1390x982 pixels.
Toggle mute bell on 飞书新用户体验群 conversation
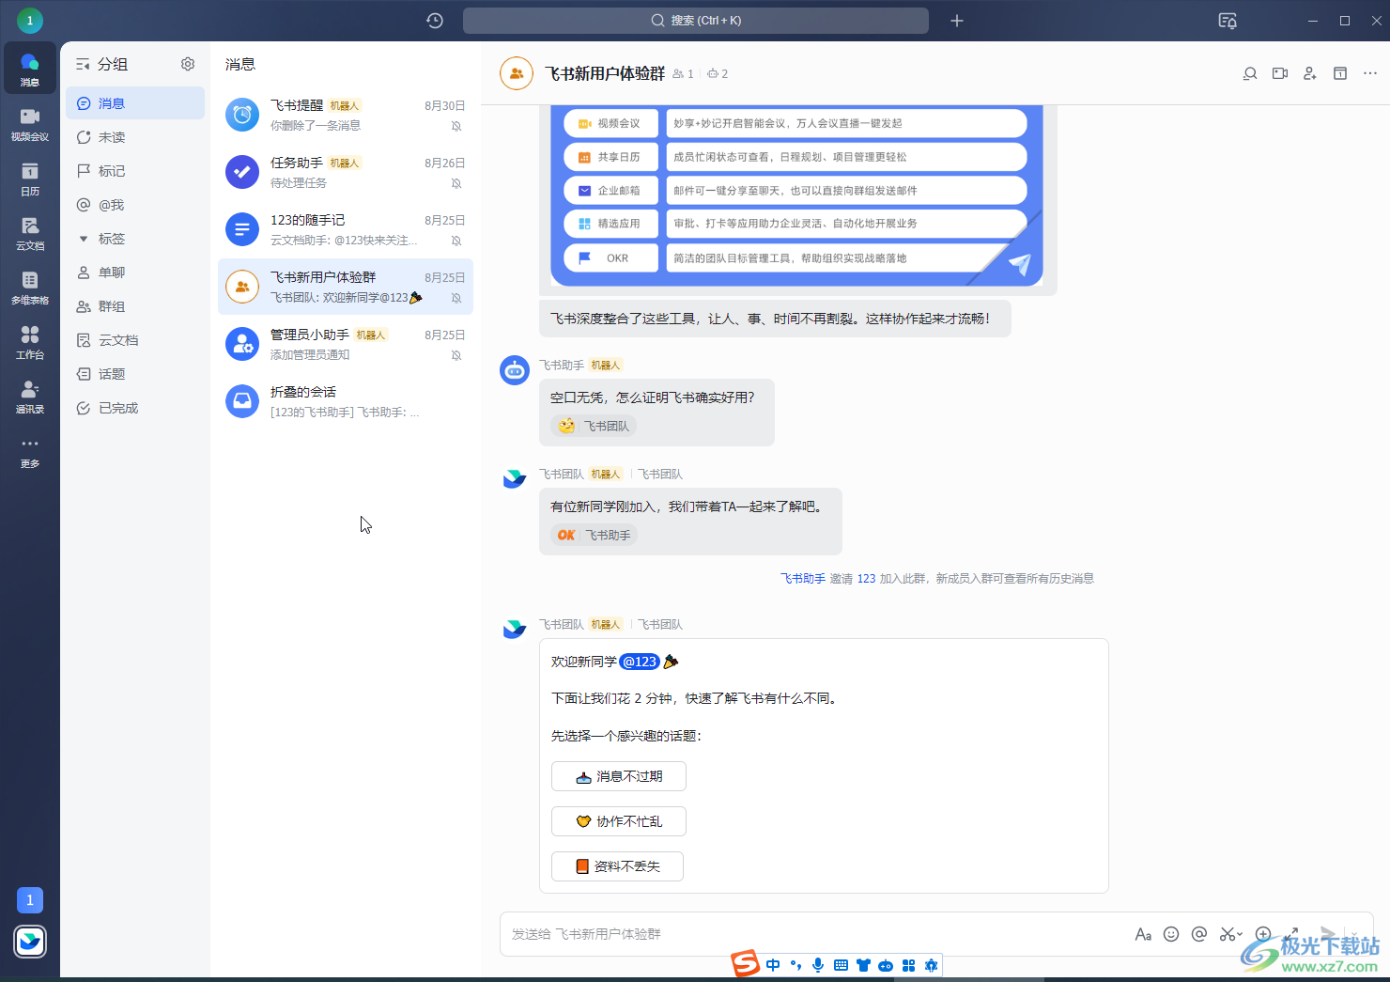[x=456, y=298]
